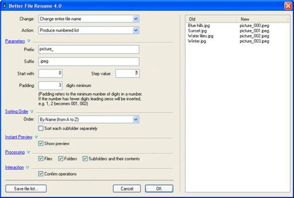
Task: Uncheck Subfolders and their contents
Action: click(85, 158)
